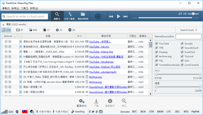Open the 檔案(F) menu
This screenshot has height=115, width=203.
tap(6, 8)
